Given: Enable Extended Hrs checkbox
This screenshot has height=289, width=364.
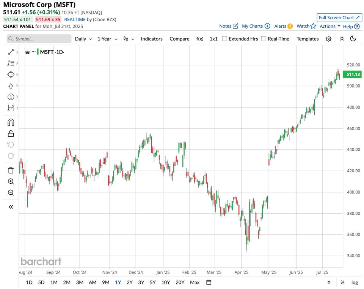Looking at the screenshot, I should [x=224, y=39].
